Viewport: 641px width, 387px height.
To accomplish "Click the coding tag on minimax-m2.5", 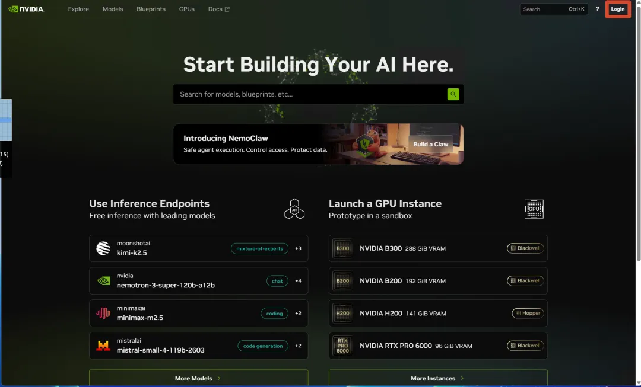I will [274, 313].
